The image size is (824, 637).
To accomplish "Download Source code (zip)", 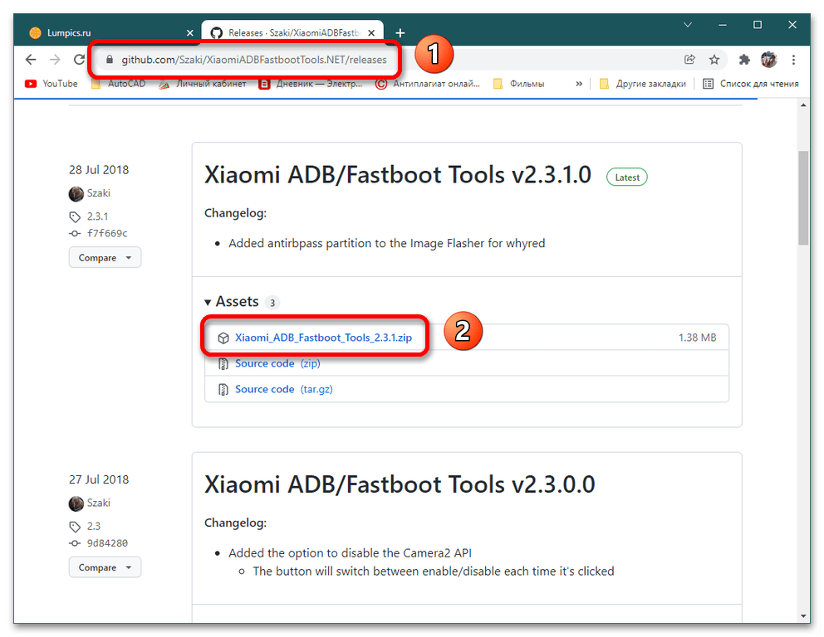I will pos(277,363).
